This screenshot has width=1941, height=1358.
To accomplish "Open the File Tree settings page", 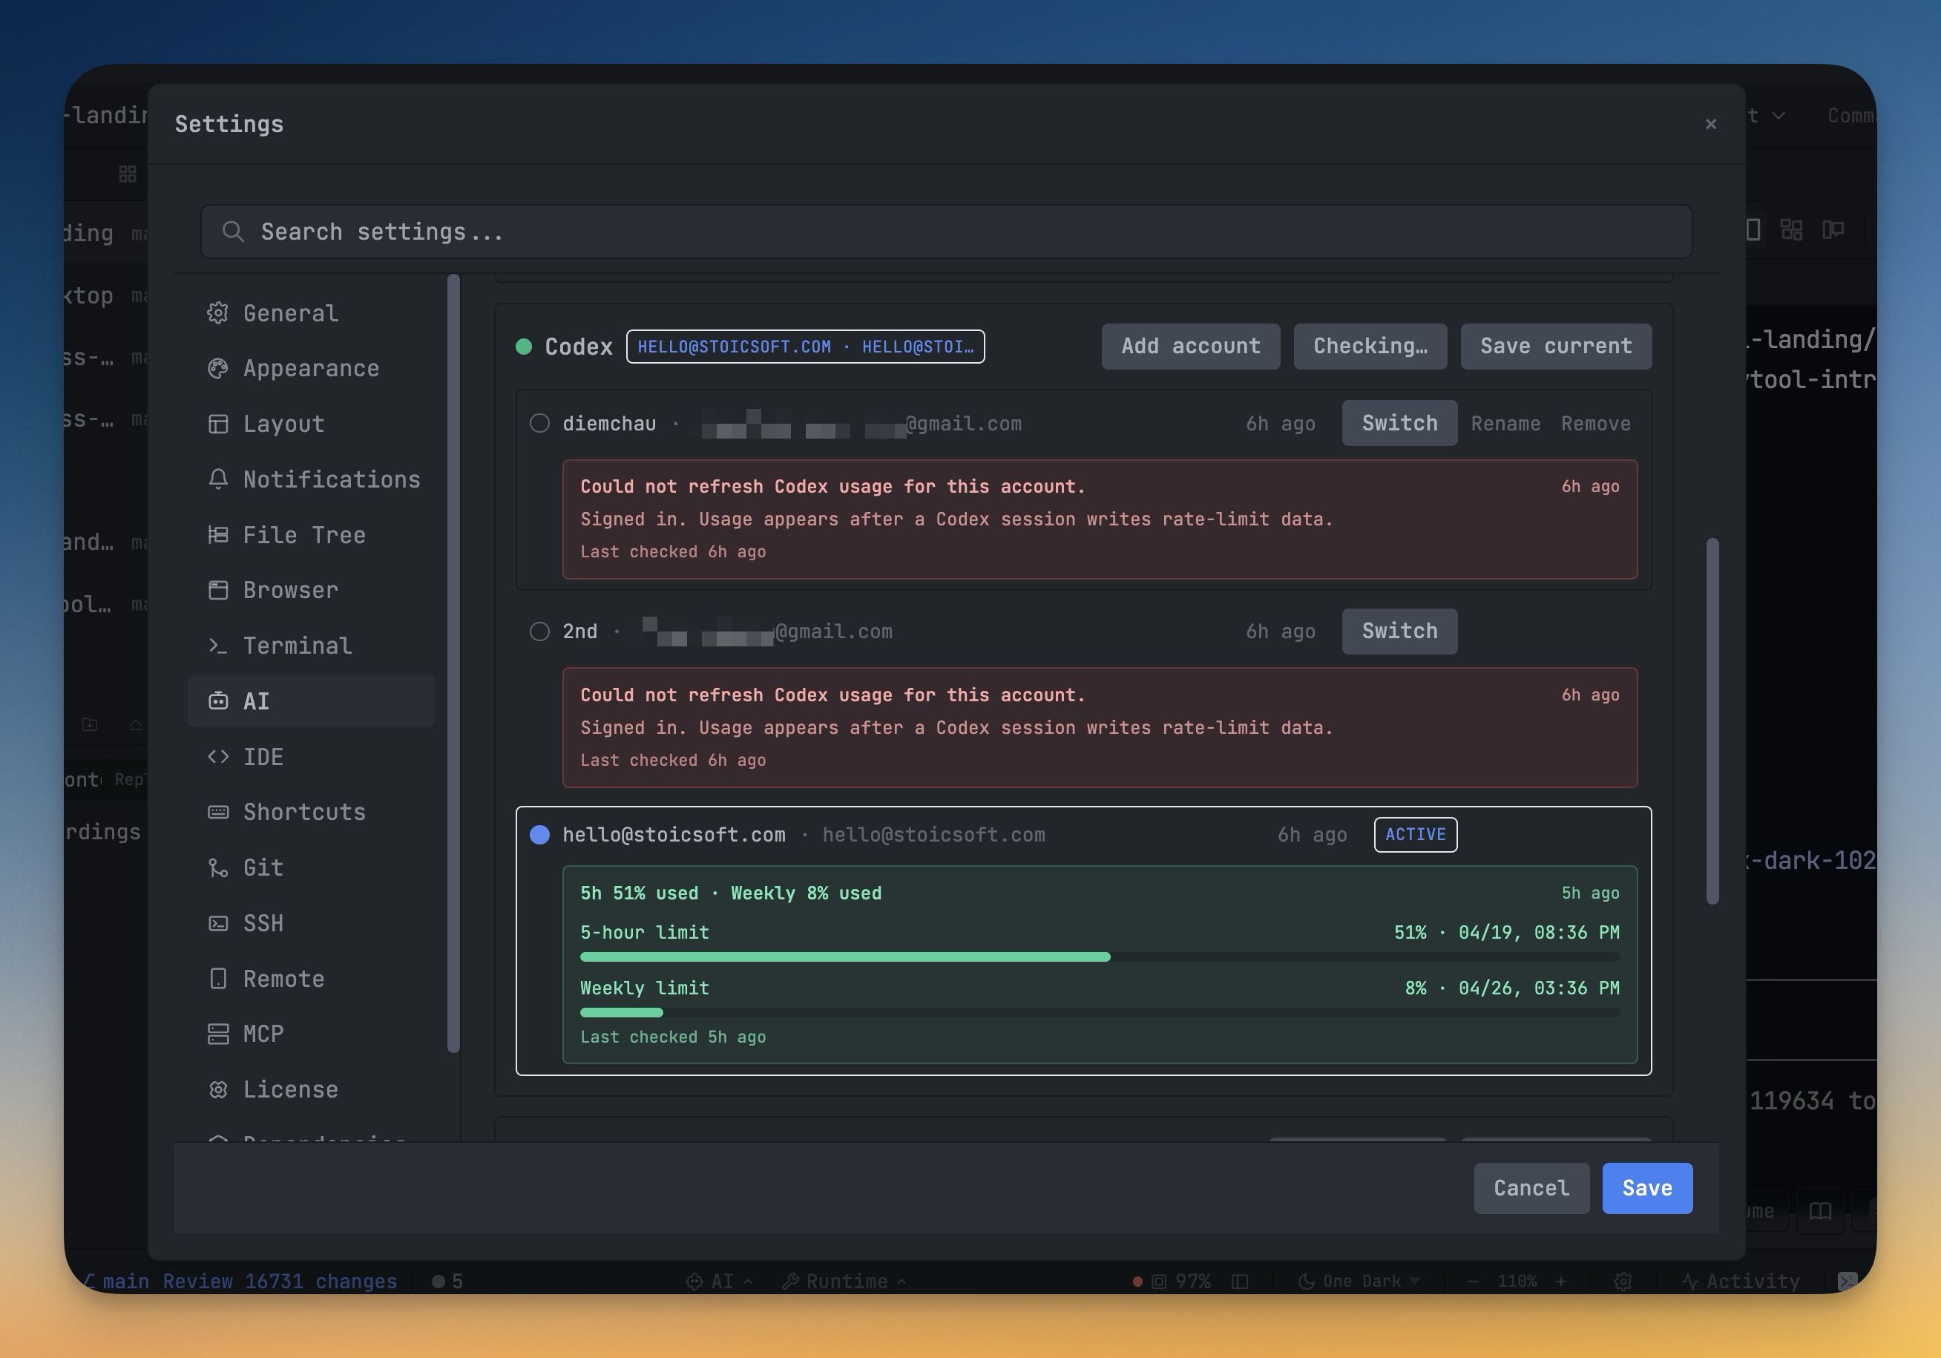I will pos(303,535).
